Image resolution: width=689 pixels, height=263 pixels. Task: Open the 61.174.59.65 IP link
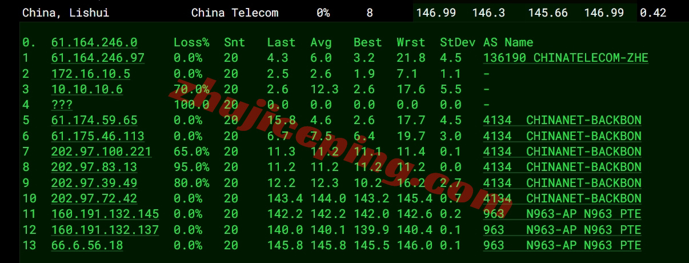[94, 120]
